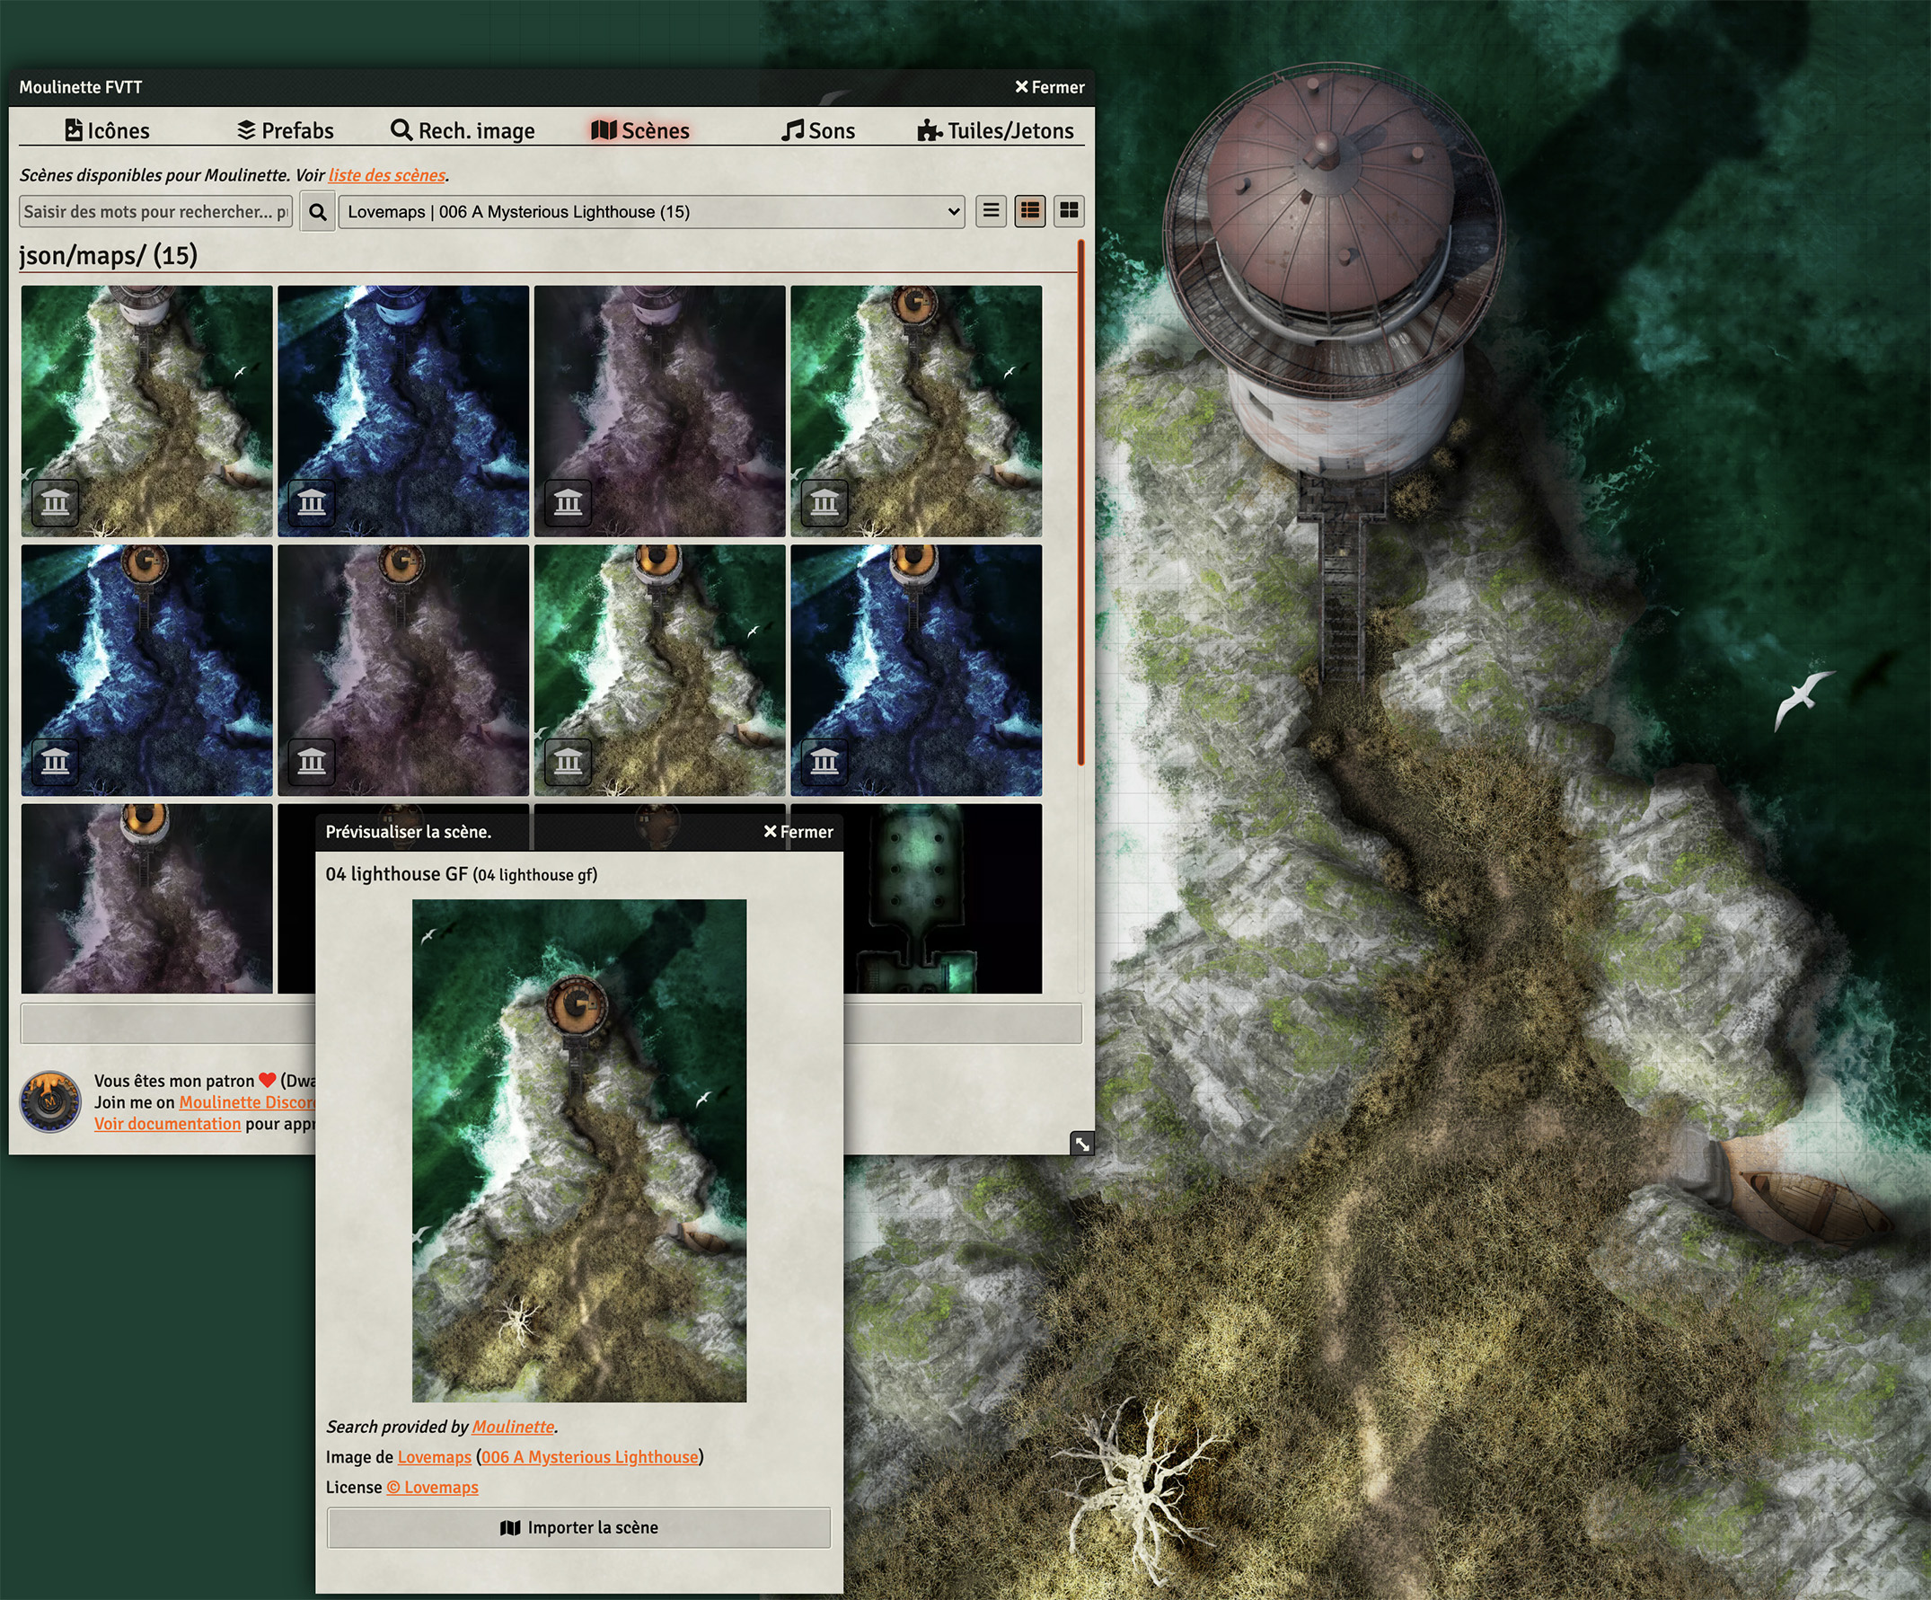Open the 'Voir documentation' link
1931x1600 pixels.
167,1123
